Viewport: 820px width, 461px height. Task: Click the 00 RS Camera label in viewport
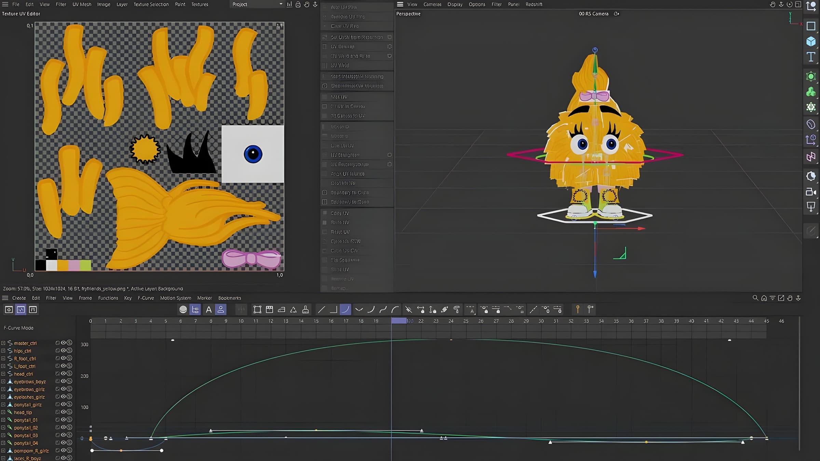point(593,14)
